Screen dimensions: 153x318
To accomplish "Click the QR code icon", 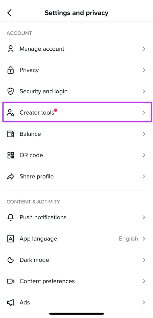I will coord(11,155).
